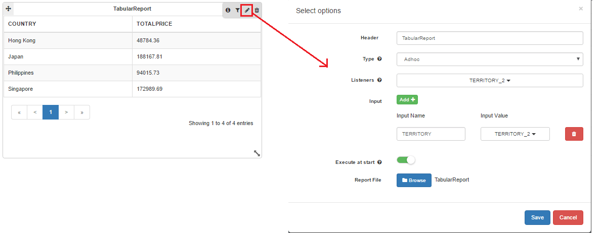600x233 pixels.
Task: Go to last page with » button
Action: (82, 112)
